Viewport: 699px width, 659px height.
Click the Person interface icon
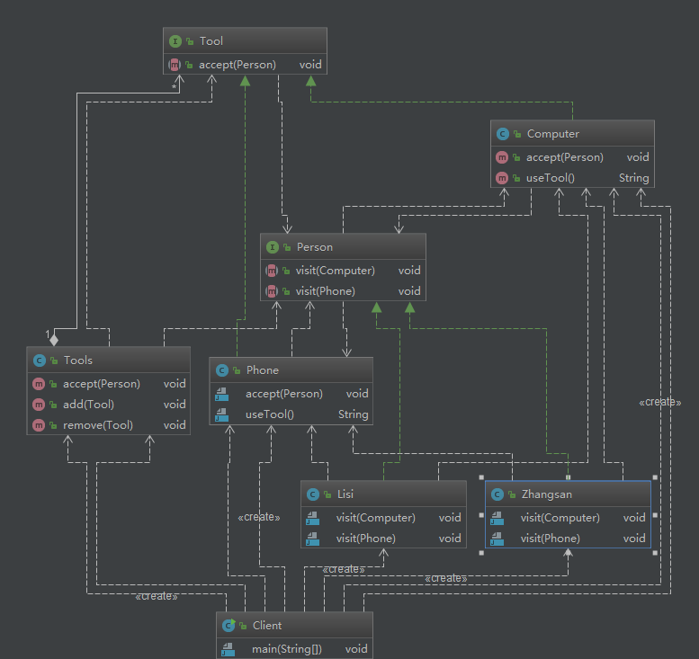click(x=273, y=247)
